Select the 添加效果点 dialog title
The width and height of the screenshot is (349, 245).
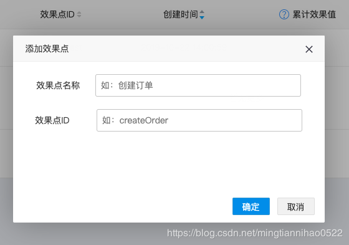click(47, 49)
